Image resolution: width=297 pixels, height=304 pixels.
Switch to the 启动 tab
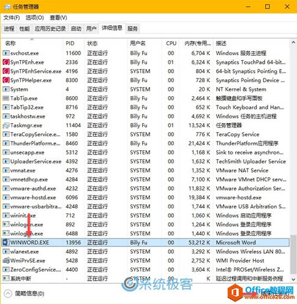76,29
